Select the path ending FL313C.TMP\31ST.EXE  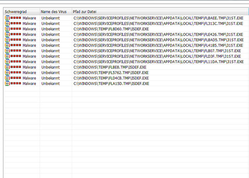[x=158, y=24]
